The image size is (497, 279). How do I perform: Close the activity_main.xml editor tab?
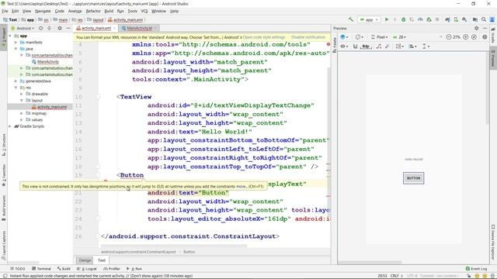tap(114, 28)
